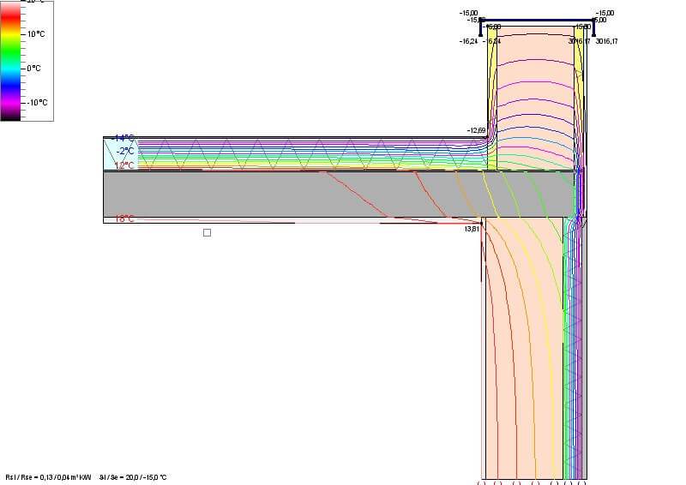Click the small empty square marker below the ceiling
686x485 pixels.
[x=207, y=233]
